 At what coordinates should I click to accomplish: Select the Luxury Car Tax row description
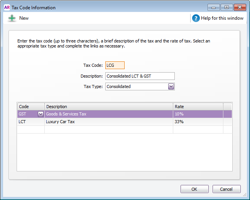click(108, 122)
